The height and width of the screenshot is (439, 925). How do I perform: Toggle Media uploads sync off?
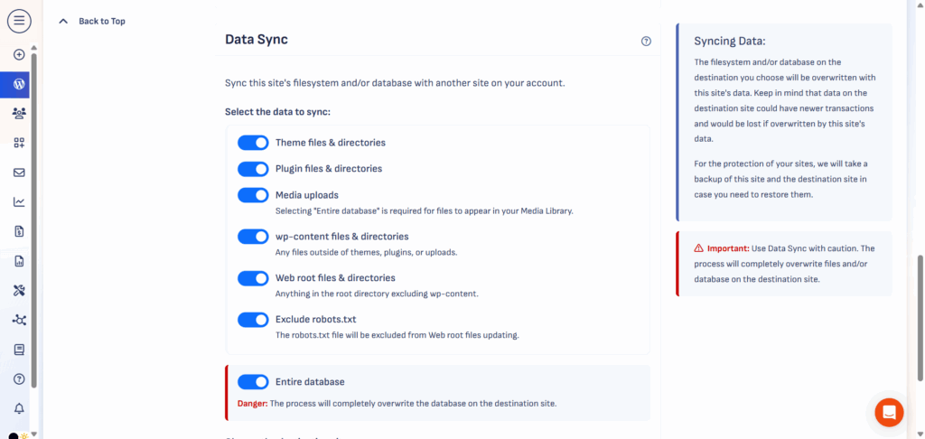coord(253,195)
